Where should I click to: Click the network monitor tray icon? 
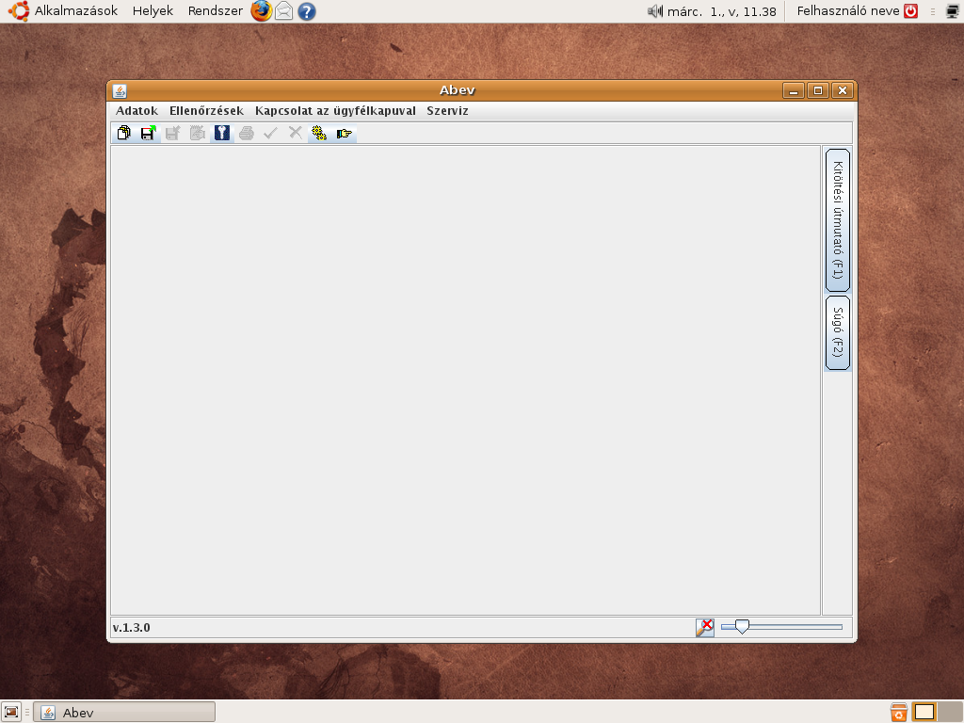pyautogui.click(x=953, y=11)
